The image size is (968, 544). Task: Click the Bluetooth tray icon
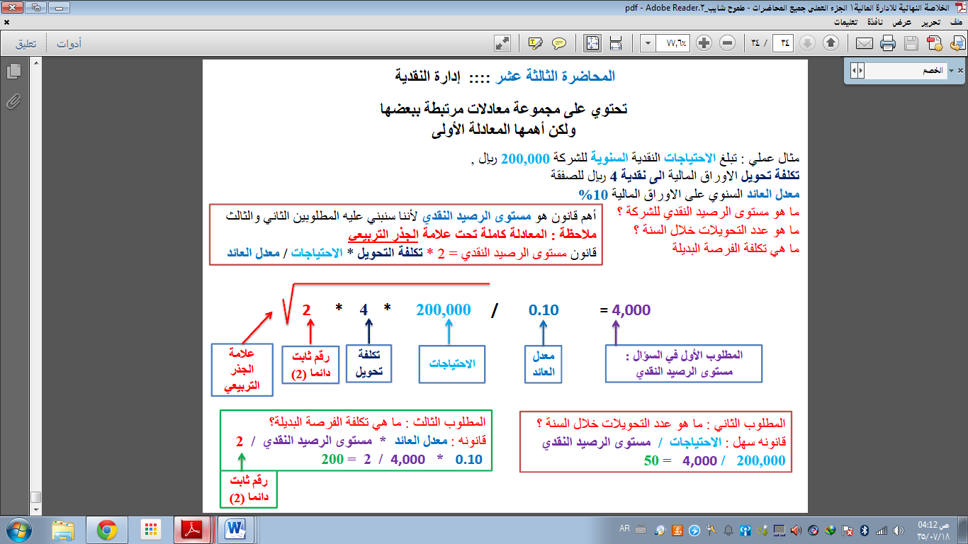864,530
